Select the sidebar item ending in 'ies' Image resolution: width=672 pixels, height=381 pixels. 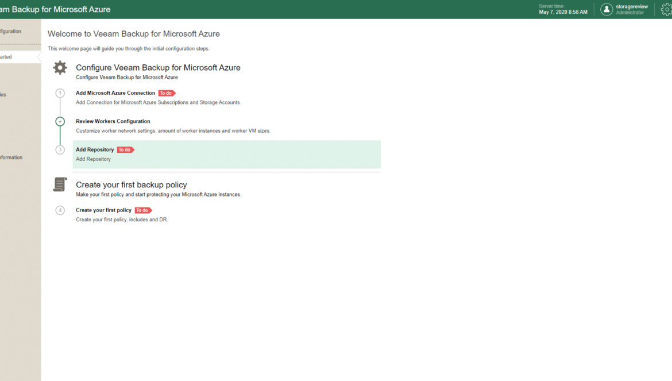click(3, 95)
